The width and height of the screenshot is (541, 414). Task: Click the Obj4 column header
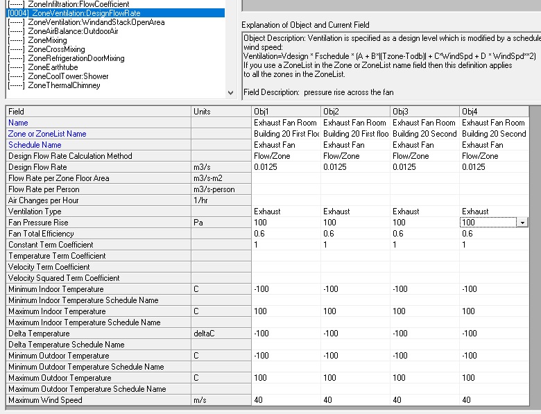[x=494, y=112]
